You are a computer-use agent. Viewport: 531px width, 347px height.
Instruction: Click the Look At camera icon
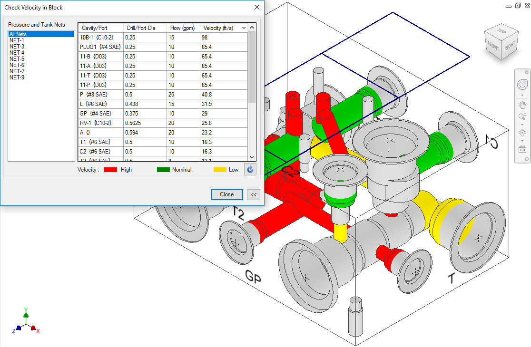522,149
